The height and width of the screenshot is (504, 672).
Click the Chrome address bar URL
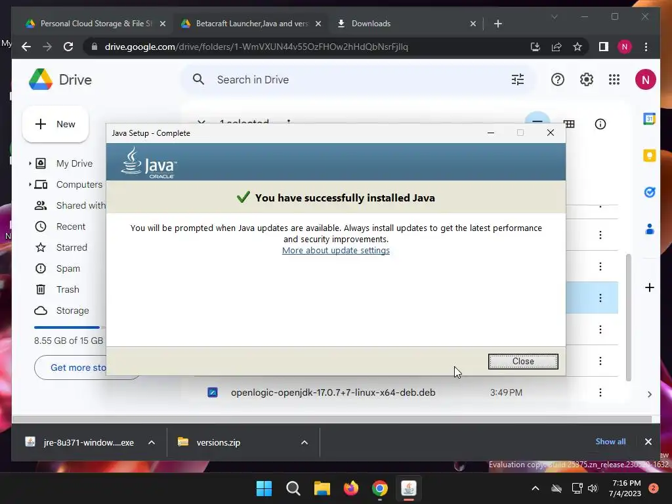[257, 47]
